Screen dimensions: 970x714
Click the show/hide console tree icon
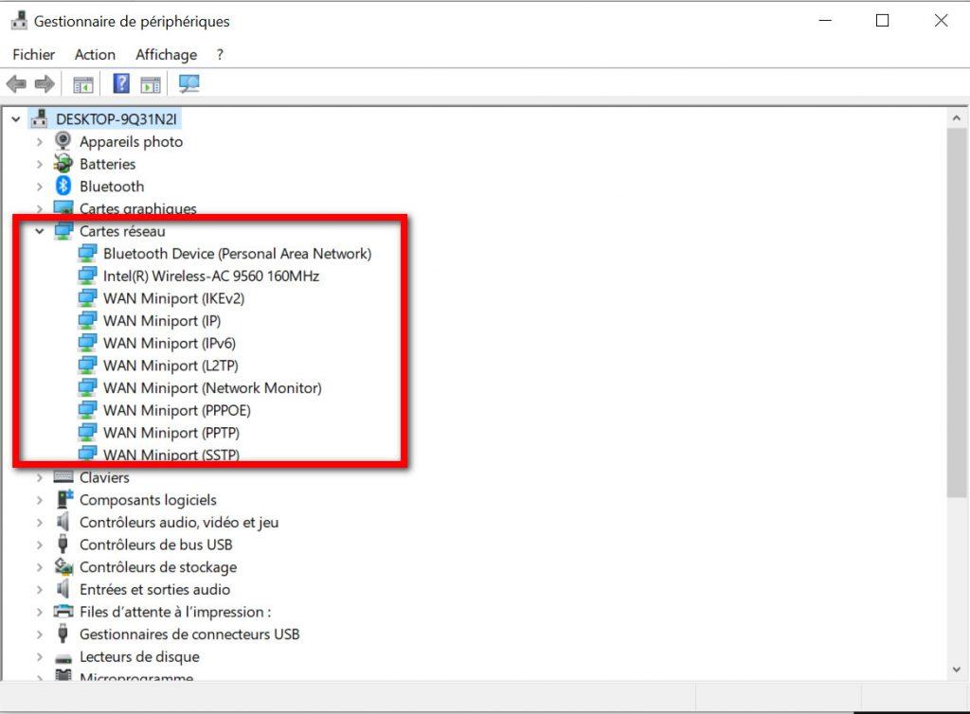[x=83, y=84]
